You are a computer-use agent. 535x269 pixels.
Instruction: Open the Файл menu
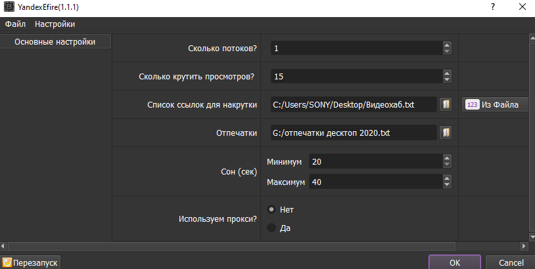(x=15, y=24)
